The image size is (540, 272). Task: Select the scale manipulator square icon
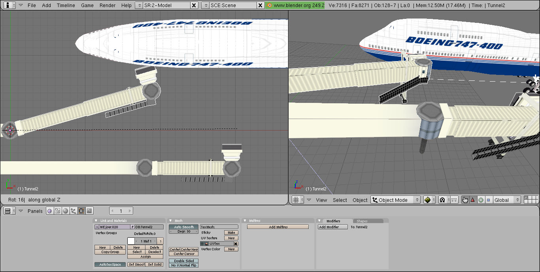489,200
